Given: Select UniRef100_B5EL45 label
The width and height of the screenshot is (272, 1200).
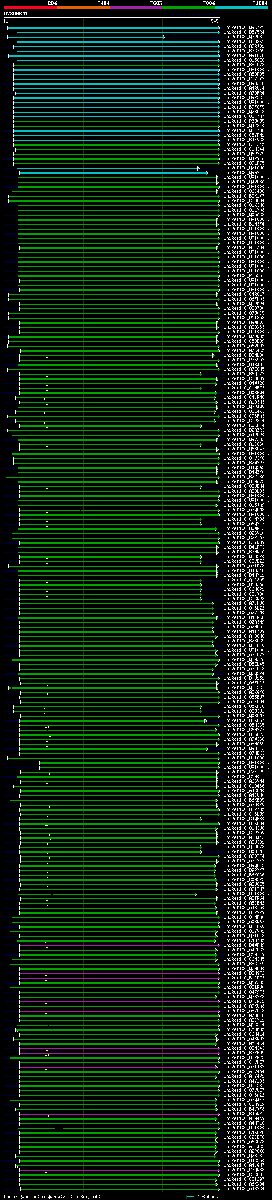Looking at the screenshot, I should [x=244, y=664].
